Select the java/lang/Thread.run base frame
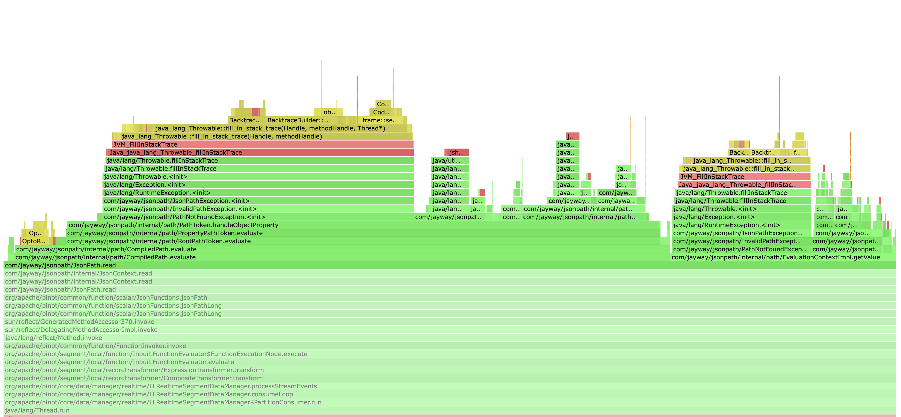The image size is (901, 417). tap(449, 410)
